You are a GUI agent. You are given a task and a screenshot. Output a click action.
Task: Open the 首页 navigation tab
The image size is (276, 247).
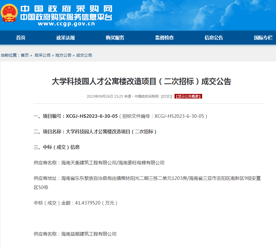click(21, 38)
